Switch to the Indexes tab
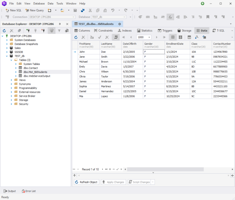This screenshot has width=235, height=200. [x=125, y=31]
